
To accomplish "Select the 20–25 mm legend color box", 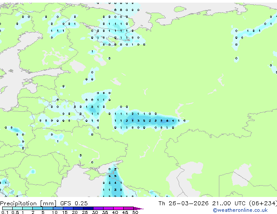I will 78,208.
